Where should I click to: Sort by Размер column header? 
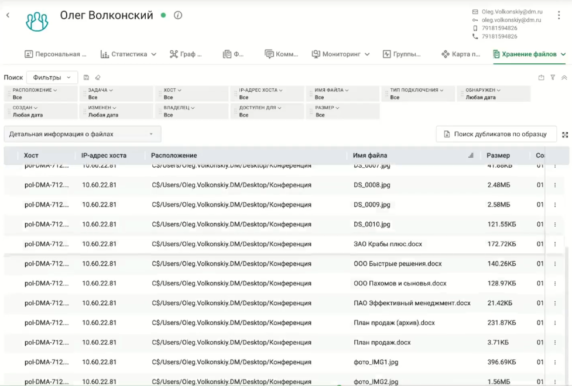click(498, 155)
